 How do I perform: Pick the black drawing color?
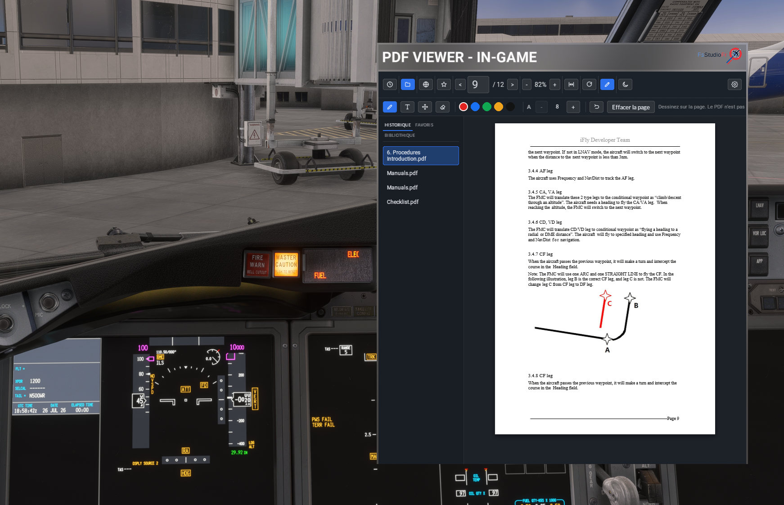tap(510, 107)
